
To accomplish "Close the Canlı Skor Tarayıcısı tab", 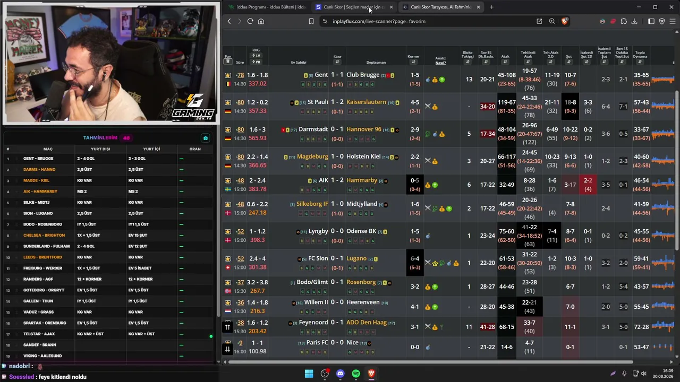I will click(x=479, y=7).
